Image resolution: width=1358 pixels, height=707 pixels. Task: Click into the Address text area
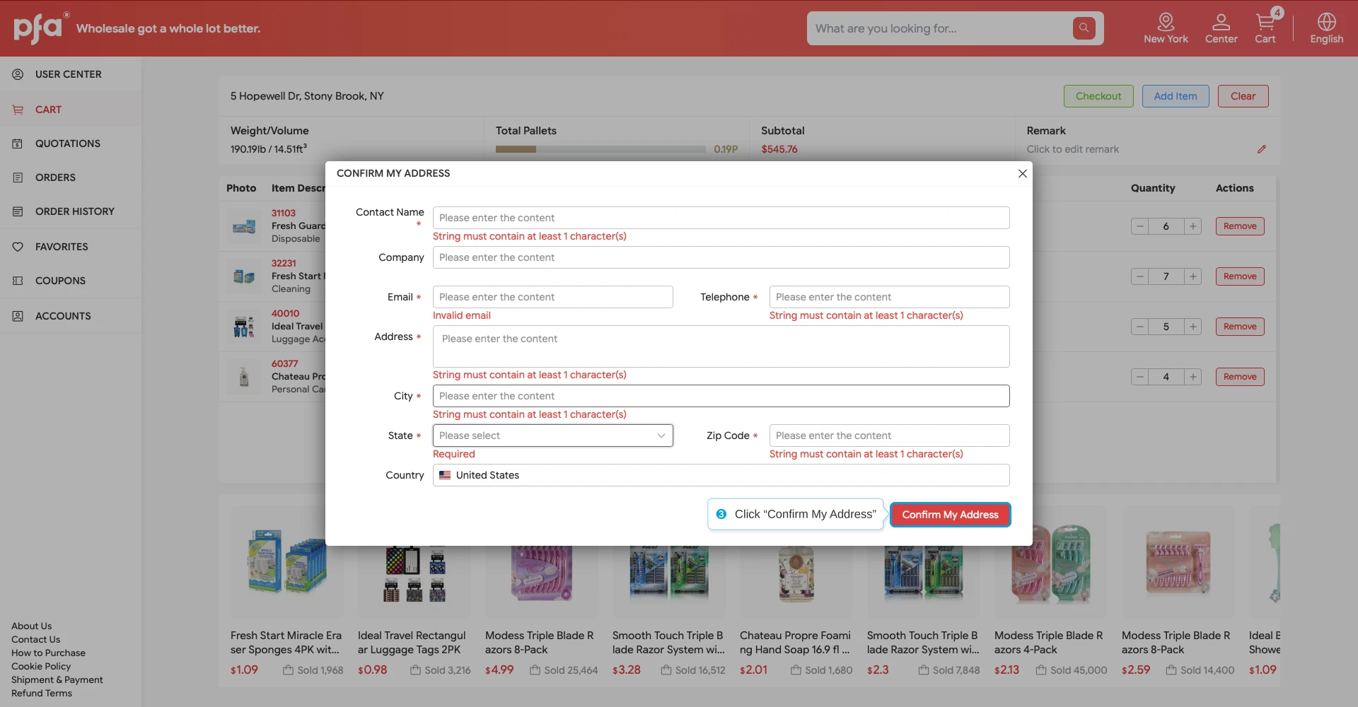pyautogui.click(x=721, y=346)
